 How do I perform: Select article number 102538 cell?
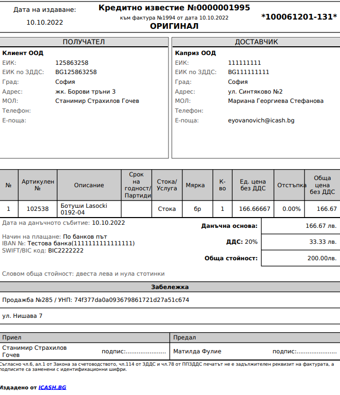pos(37,209)
